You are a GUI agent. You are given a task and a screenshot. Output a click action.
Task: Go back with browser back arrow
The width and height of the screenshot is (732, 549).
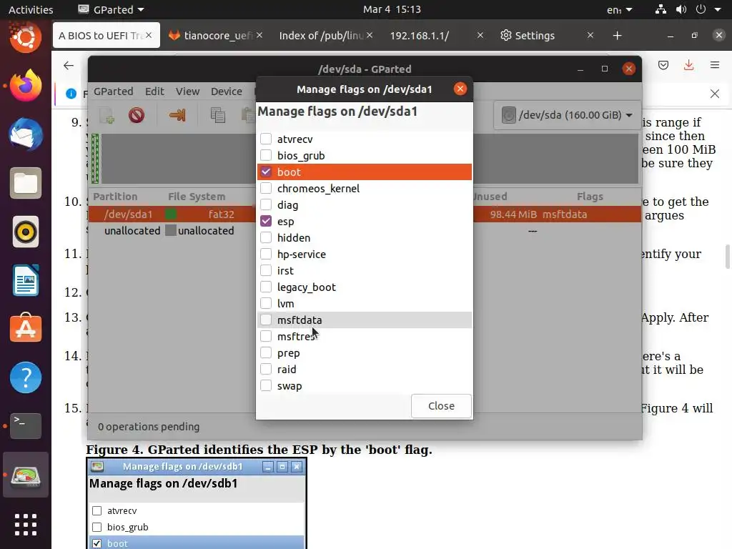[x=69, y=65]
